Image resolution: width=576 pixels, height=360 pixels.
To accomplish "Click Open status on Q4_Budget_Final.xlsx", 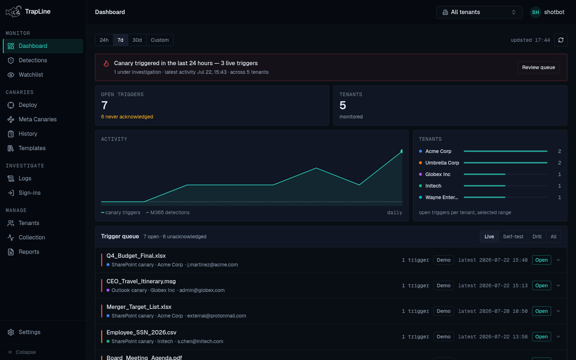I will point(541,260).
